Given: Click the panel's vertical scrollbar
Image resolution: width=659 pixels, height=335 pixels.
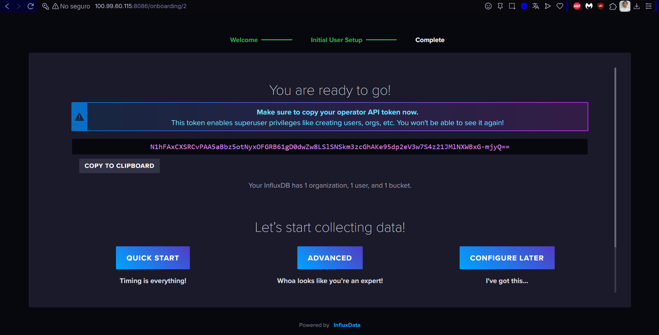Looking at the screenshot, I should tap(615, 157).
